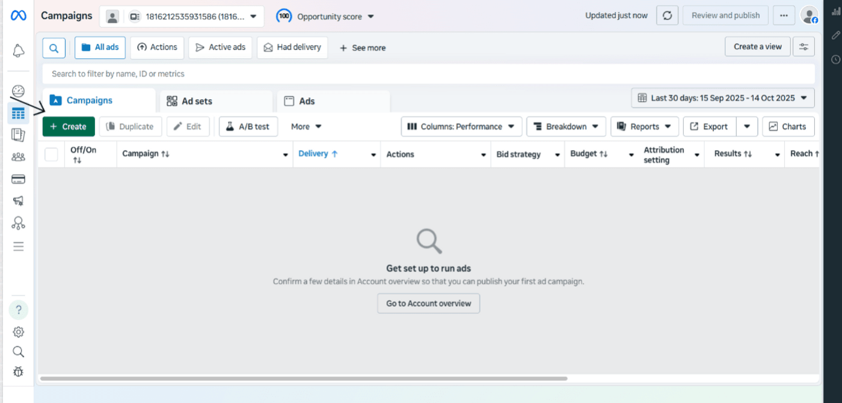Open the billing card icon in sidebar

(x=19, y=179)
